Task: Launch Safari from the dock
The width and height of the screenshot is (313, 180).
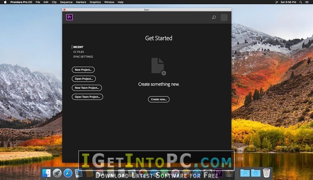Action: click(68, 173)
